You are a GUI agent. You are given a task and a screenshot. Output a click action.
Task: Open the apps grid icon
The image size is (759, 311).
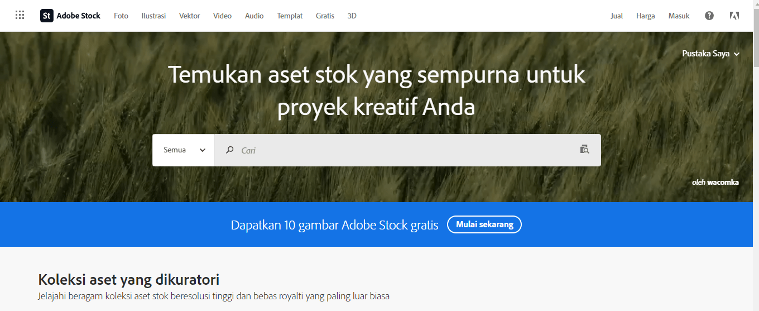[20, 16]
